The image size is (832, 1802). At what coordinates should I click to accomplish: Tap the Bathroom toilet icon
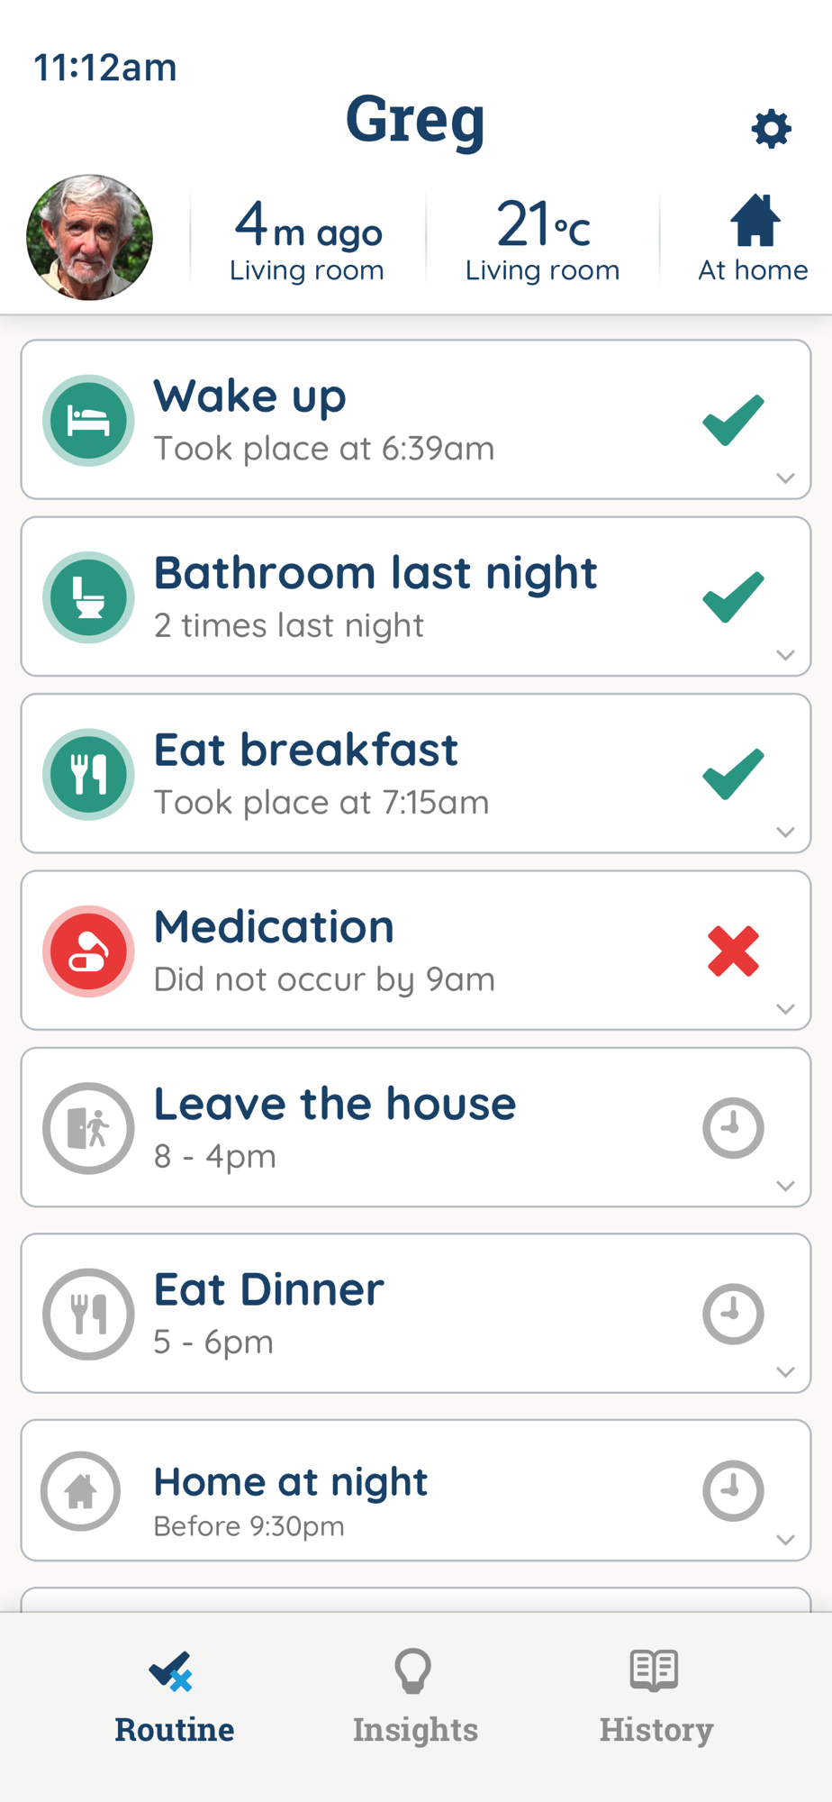[88, 596]
